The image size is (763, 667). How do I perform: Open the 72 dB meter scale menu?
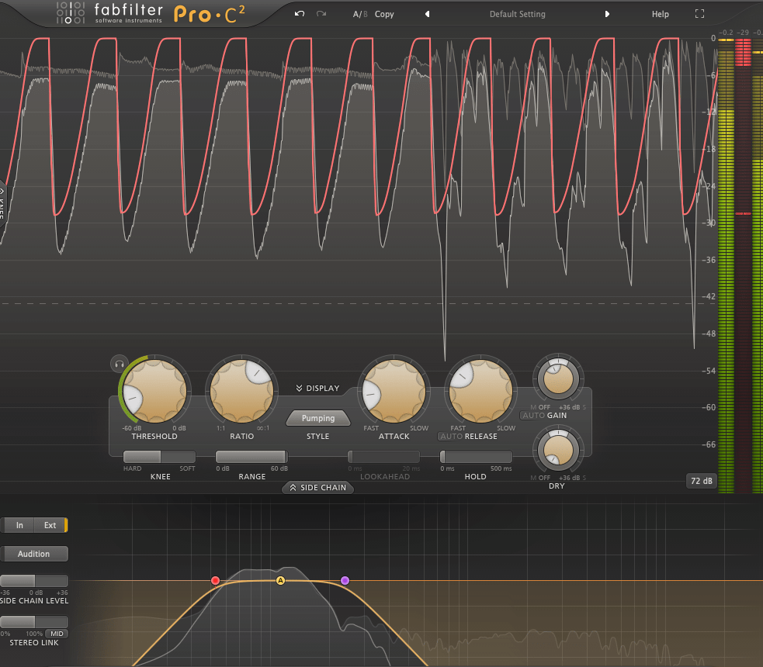pyautogui.click(x=701, y=480)
